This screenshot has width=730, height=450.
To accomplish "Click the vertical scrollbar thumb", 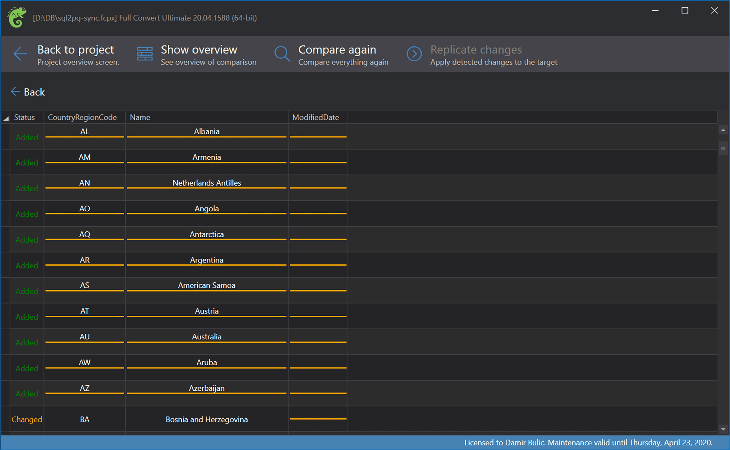I will point(723,148).
